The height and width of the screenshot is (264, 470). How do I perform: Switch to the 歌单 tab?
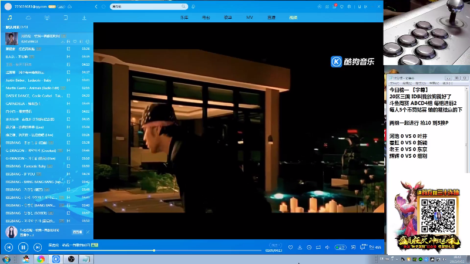click(x=228, y=18)
